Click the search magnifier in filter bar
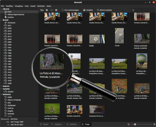This screenshot has width=156, height=127. [133, 10]
